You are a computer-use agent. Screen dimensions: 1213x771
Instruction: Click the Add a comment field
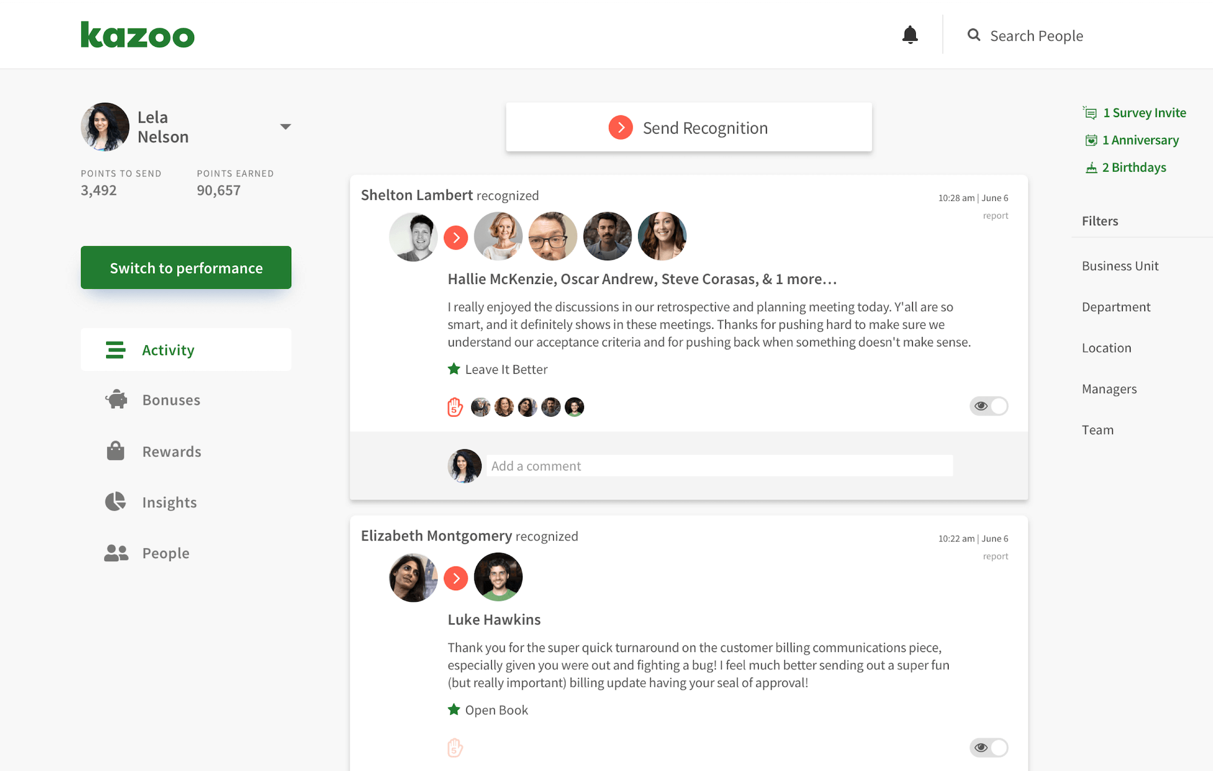[x=719, y=465]
